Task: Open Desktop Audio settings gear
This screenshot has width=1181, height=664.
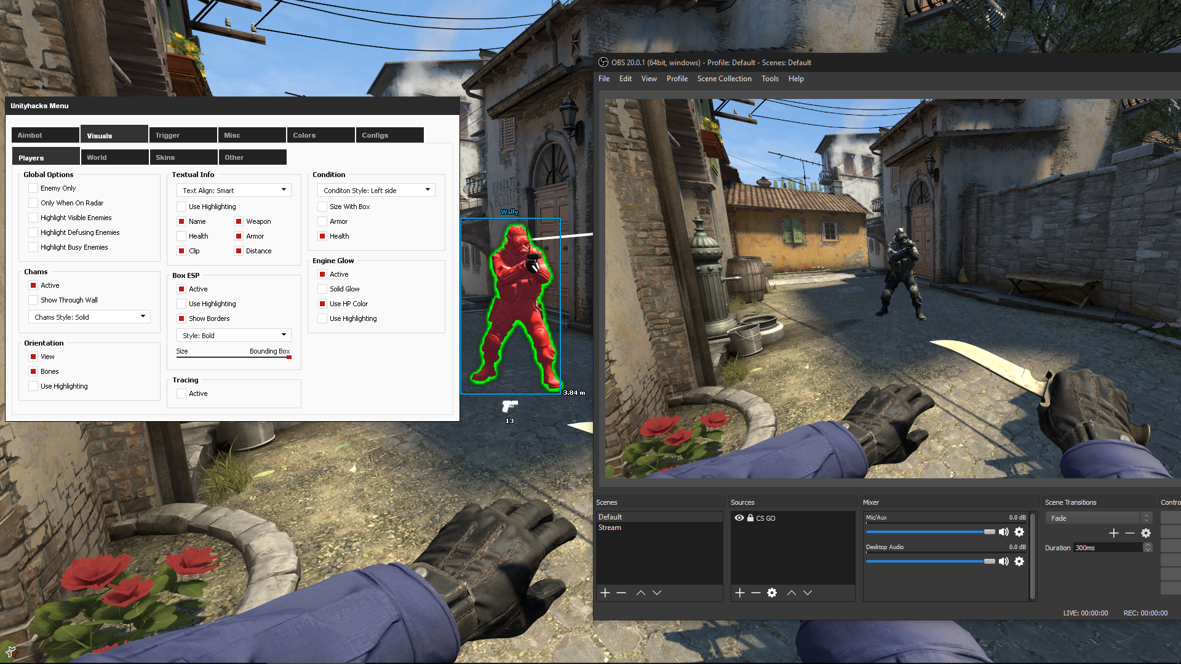Action: tap(1019, 561)
